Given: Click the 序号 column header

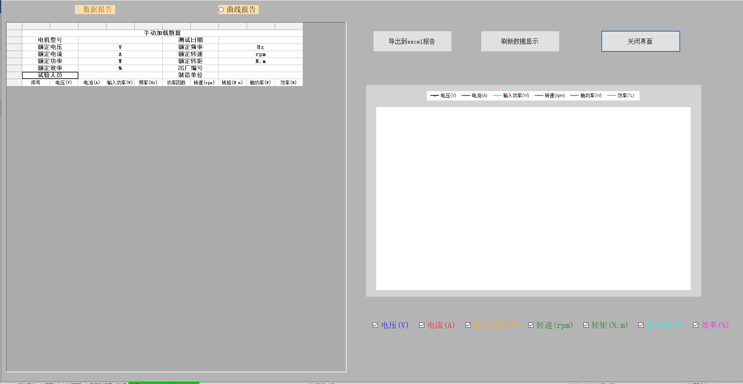Looking at the screenshot, I should pyautogui.click(x=36, y=82).
